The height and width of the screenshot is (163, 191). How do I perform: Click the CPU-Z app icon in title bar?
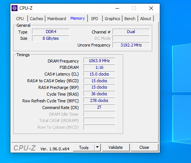(x=15, y=8)
